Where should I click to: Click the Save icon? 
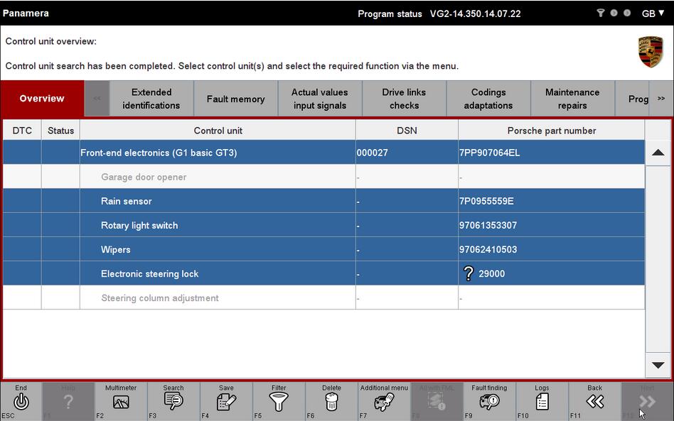coord(226,402)
